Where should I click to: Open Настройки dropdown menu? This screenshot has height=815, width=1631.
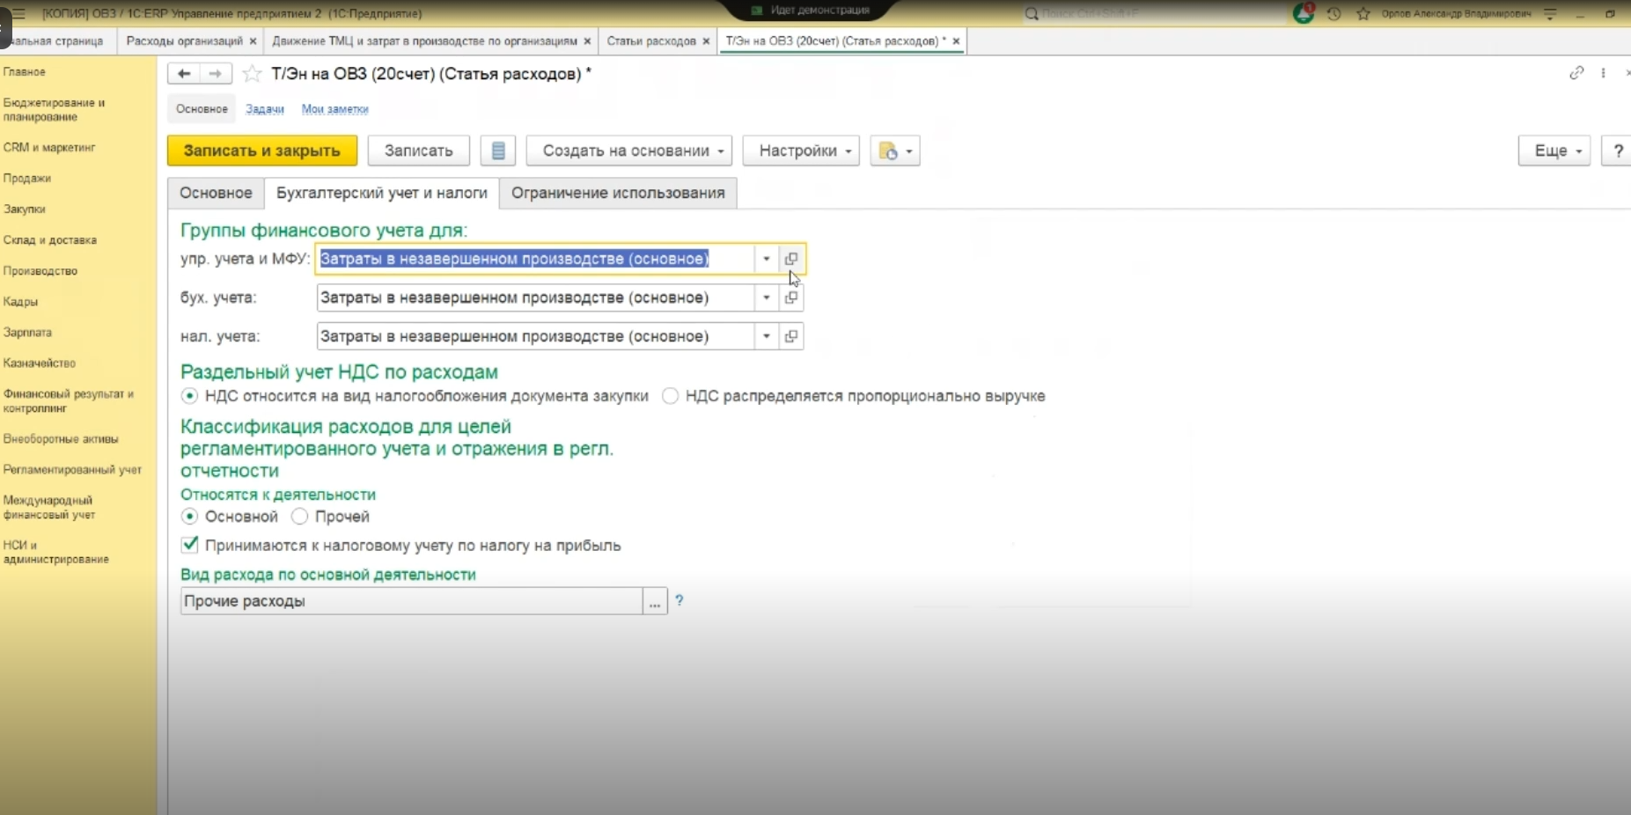(x=802, y=151)
